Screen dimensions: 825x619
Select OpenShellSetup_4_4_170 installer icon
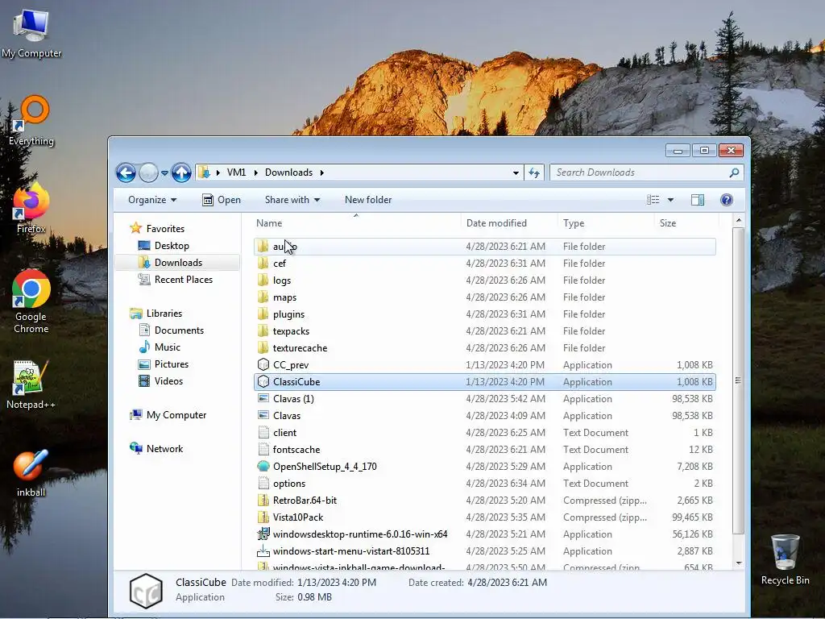pos(263,467)
